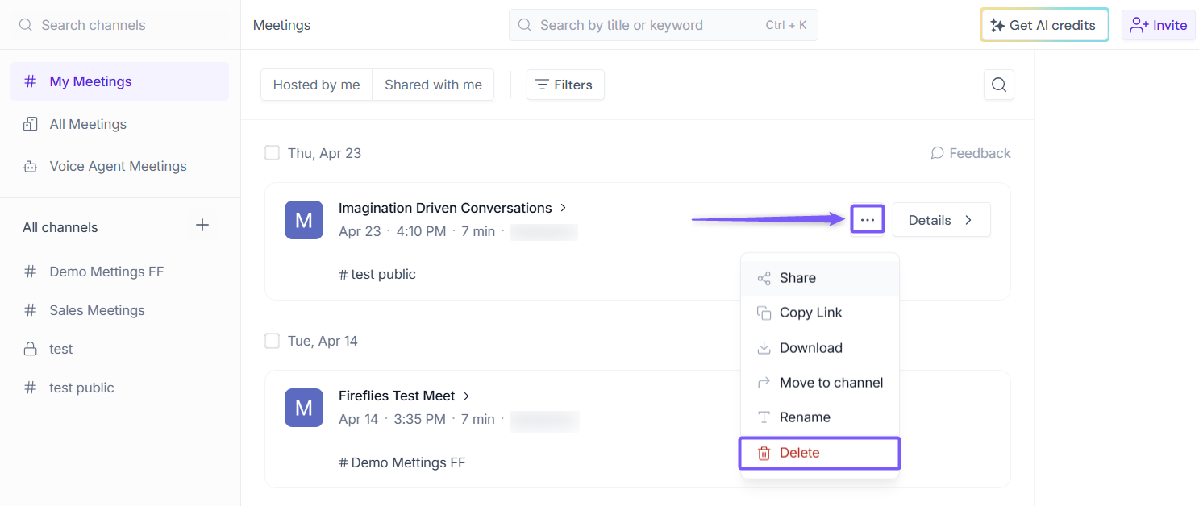Image resolution: width=1199 pixels, height=506 pixels.
Task: Open the Filters button
Action: 565,85
